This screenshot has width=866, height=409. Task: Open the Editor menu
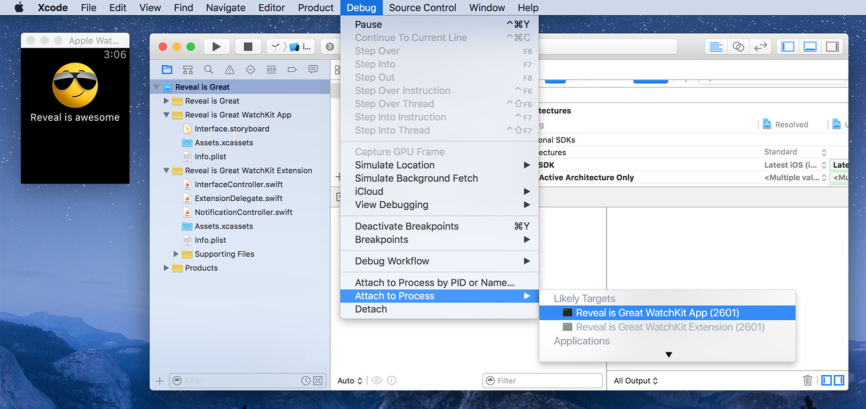coord(271,8)
